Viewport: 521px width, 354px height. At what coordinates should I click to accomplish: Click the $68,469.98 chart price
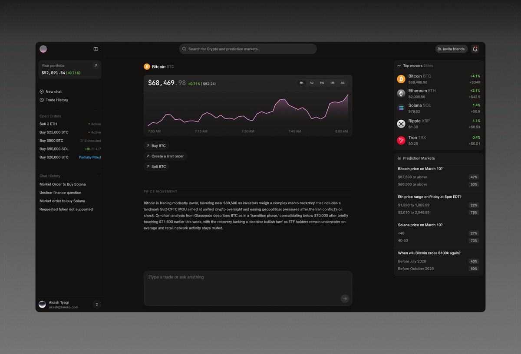[x=167, y=83]
